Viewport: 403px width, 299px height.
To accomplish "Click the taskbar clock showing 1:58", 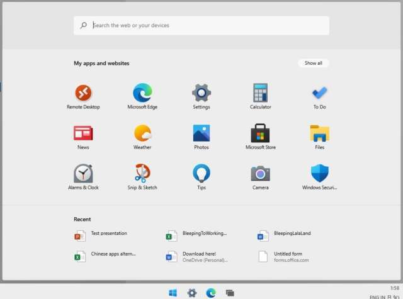I will coord(395,288).
